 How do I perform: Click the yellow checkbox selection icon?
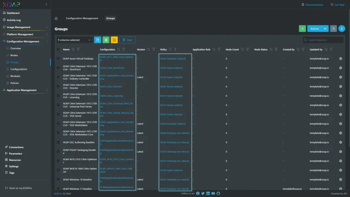(x=114, y=40)
